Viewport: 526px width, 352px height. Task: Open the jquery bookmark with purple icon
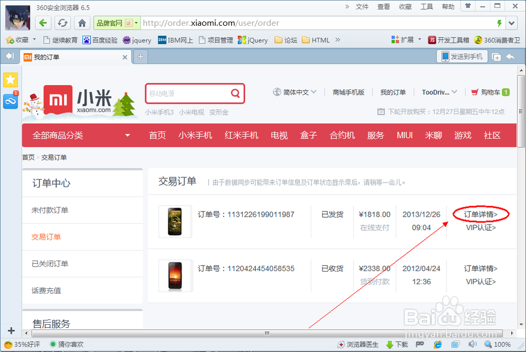click(137, 41)
